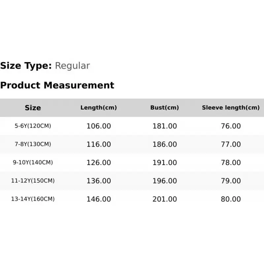Click the 106.00 length value

coord(99,126)
